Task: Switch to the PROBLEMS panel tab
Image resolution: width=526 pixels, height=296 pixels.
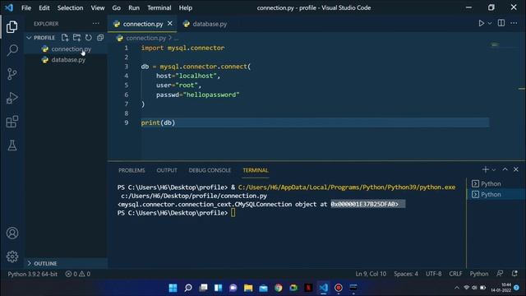Action: pos(131,170)
